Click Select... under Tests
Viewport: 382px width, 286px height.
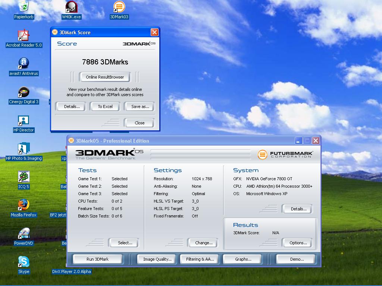click(x=124, y=243)
